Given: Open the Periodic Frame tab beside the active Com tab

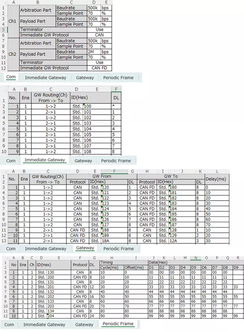Looking at the screenshot, I should (x=118, y=77).
